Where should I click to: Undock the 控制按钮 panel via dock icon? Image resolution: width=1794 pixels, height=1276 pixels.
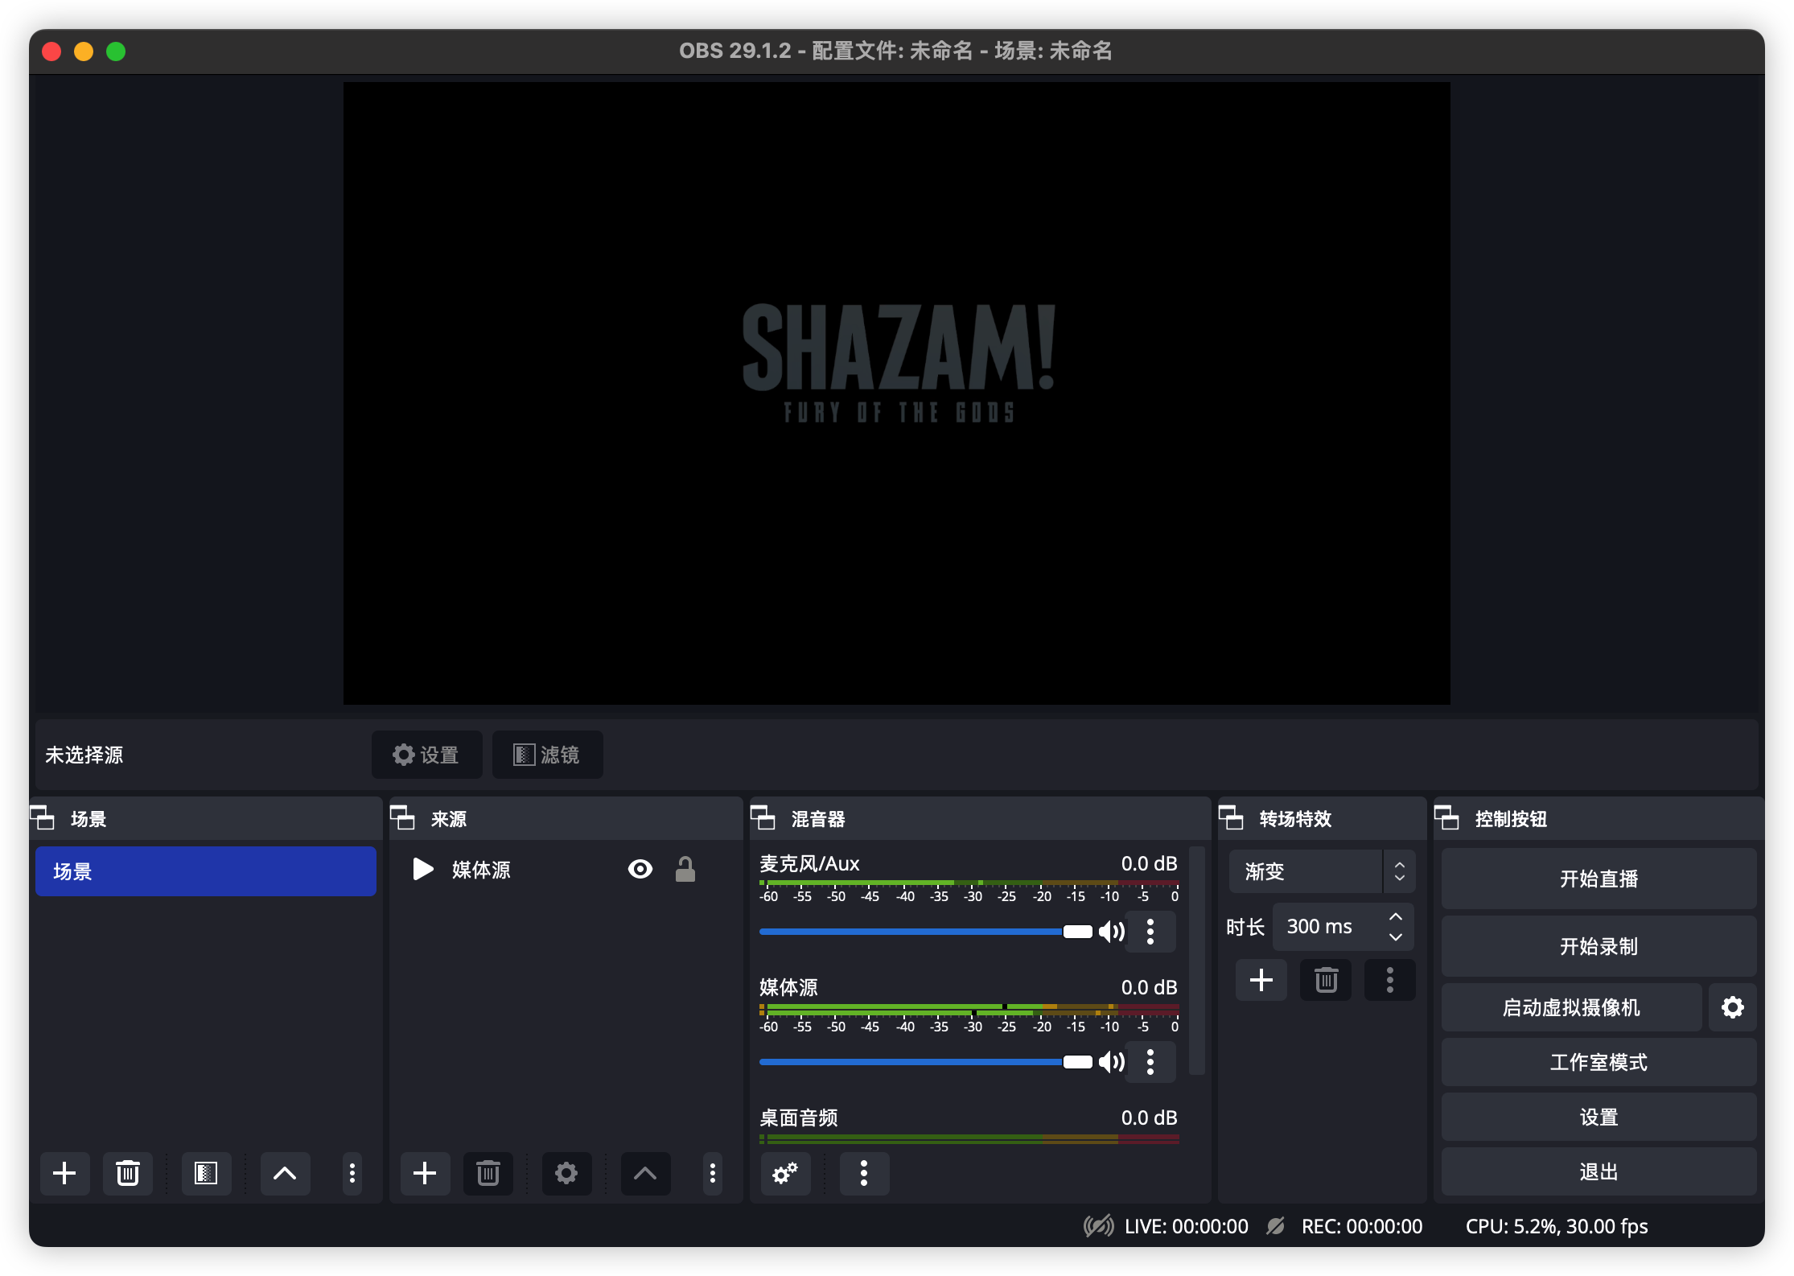(1446, 818)
